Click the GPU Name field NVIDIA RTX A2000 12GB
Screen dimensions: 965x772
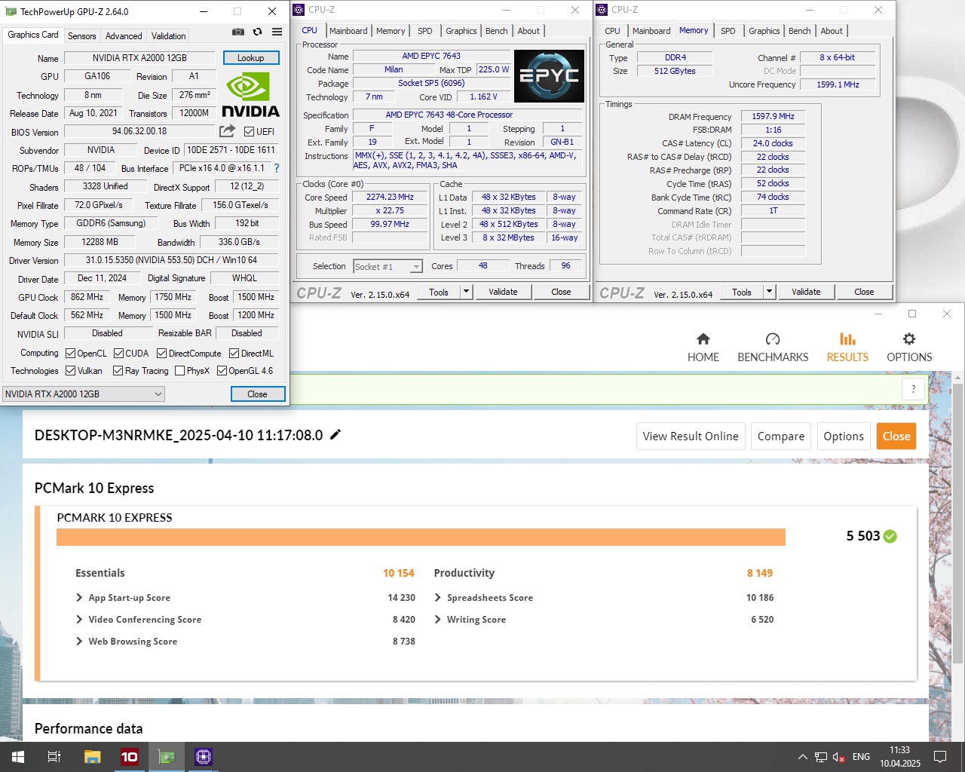pos(139,58)
